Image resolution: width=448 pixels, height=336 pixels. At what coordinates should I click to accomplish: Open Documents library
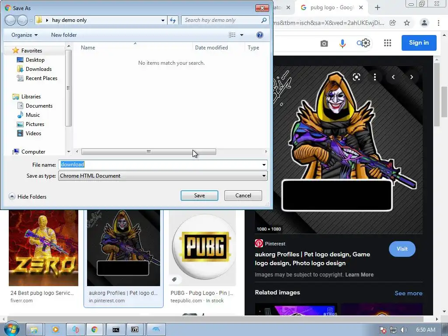tap(39, 106)
